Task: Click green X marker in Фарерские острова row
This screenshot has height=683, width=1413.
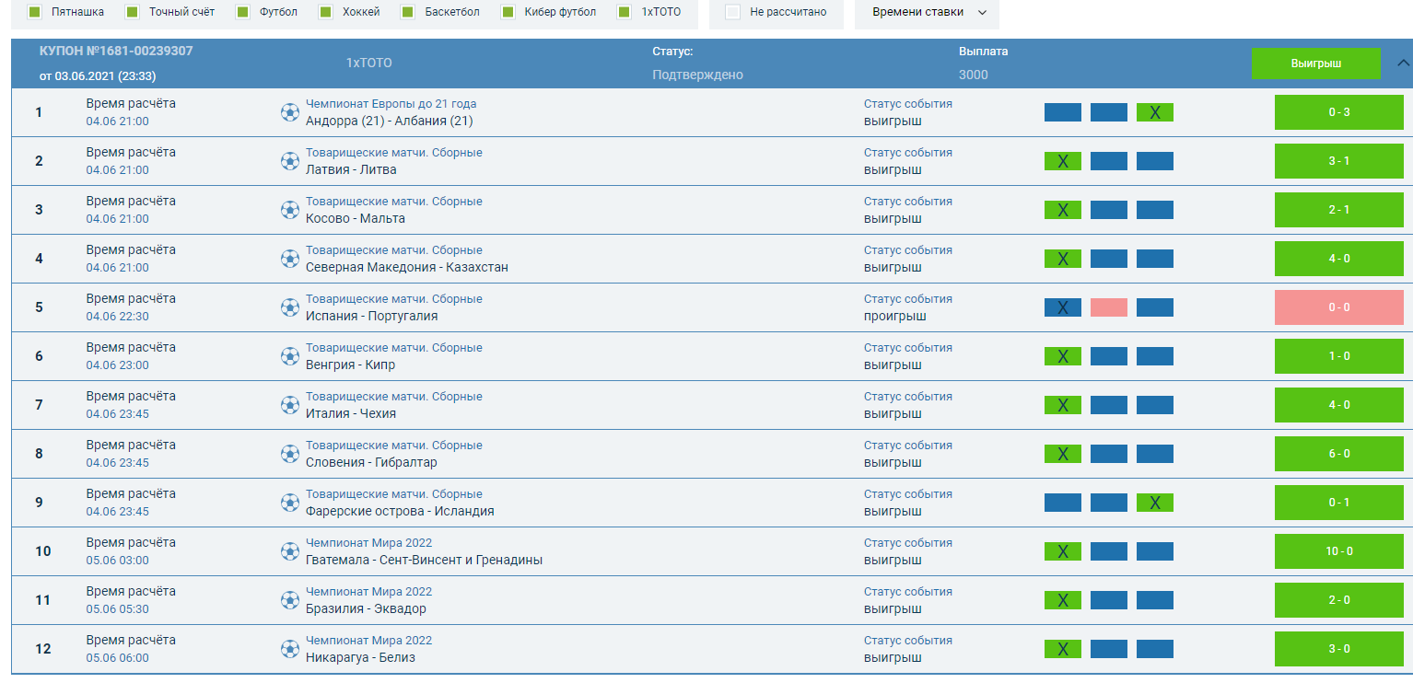Action: click(x=1154, y=503)
